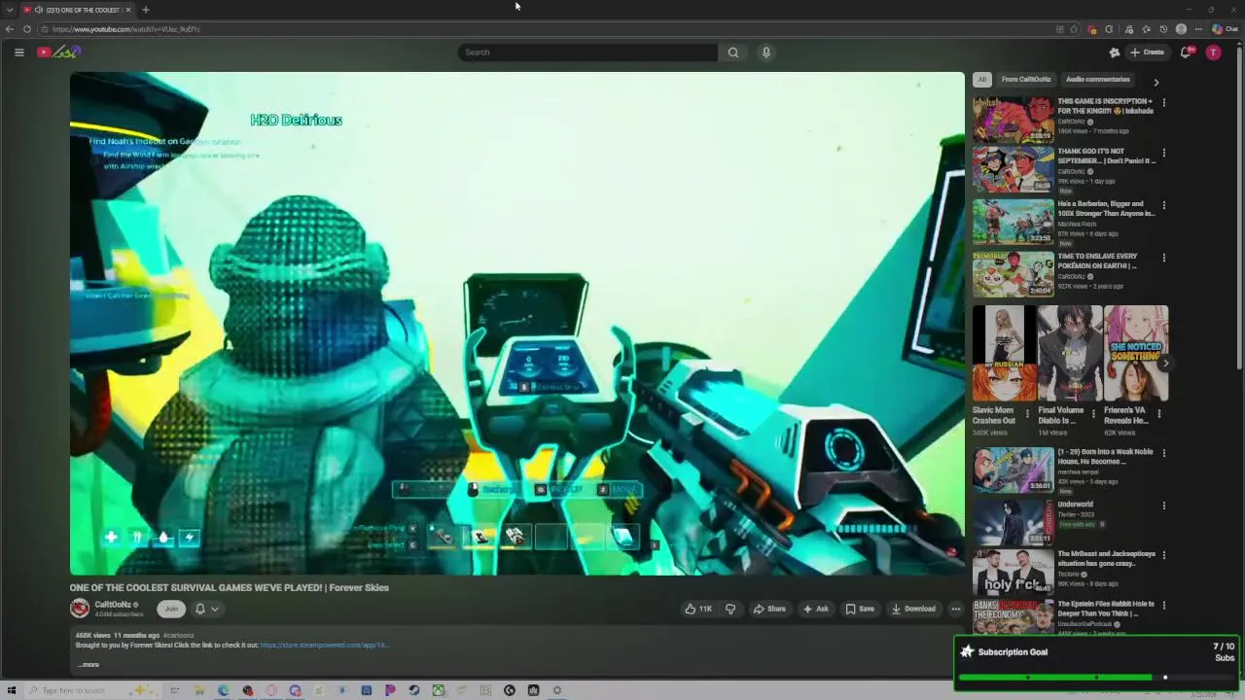Open options menu for Underworld movie
This screenshot has width=1245, height=700.
click(x=1163, y=506)
